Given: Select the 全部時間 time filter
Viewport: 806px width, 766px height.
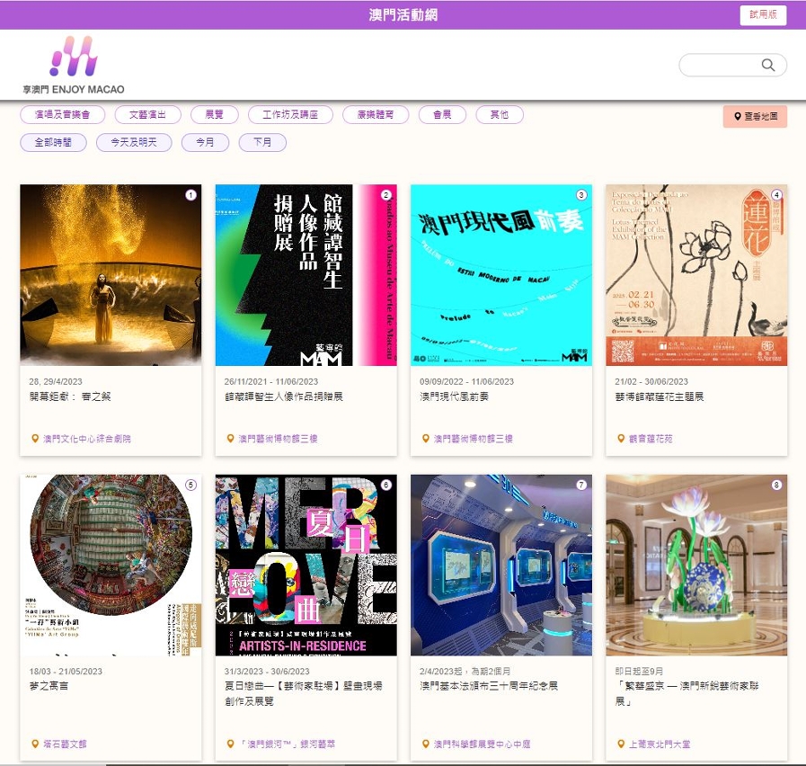Looking at the screenshot, I should coord(53,143).
